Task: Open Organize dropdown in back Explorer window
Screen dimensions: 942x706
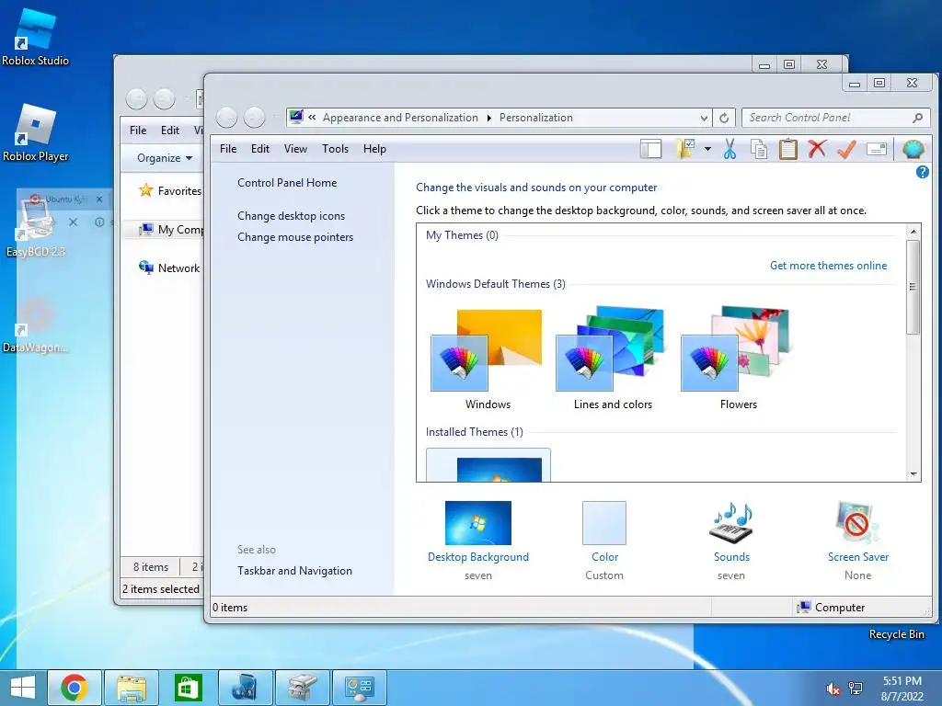Action: (x=165, y=158)
